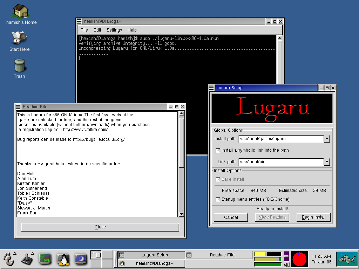Toggle the Base Install checkbox

point(218,179)
